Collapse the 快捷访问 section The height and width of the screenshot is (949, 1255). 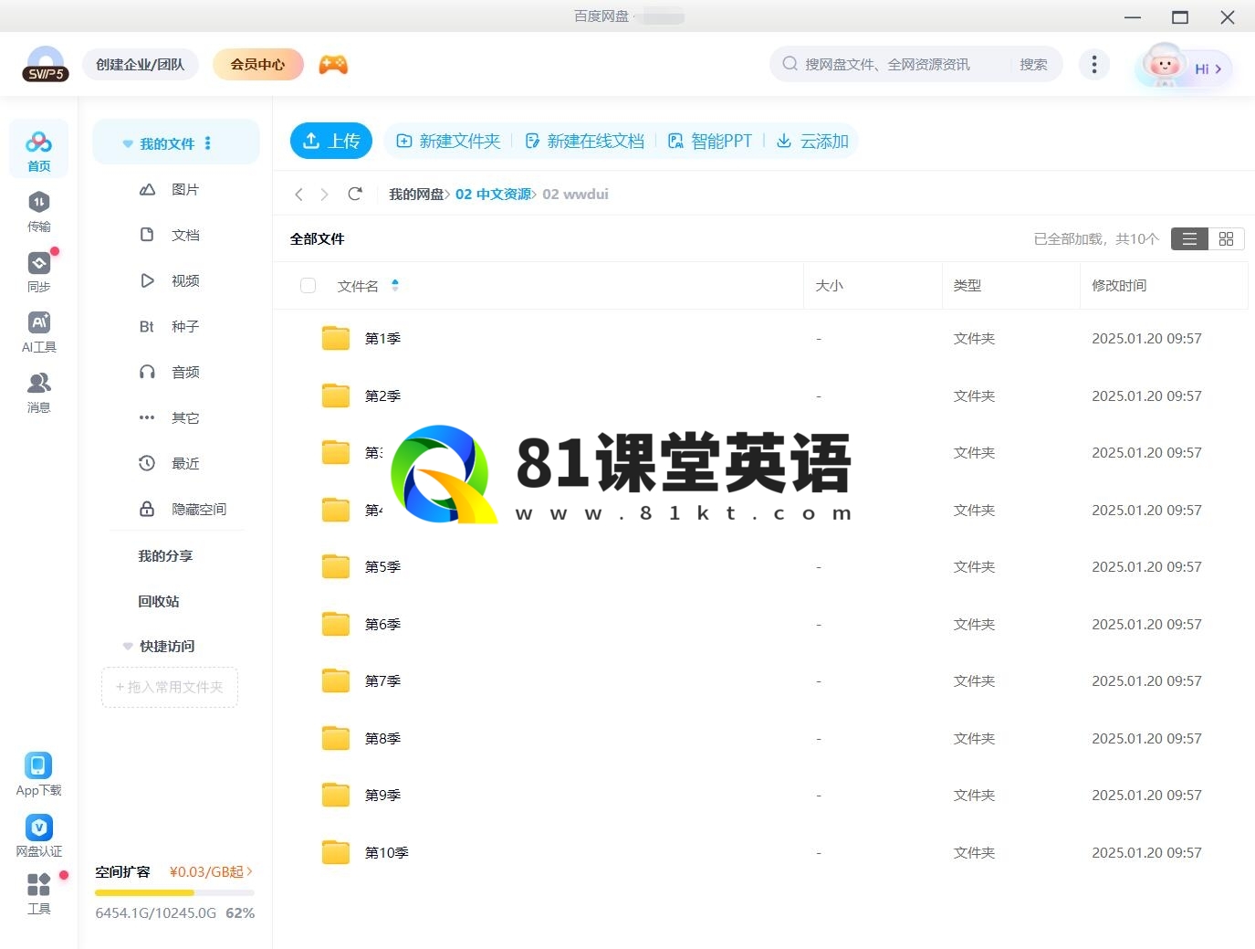[128, 647]
